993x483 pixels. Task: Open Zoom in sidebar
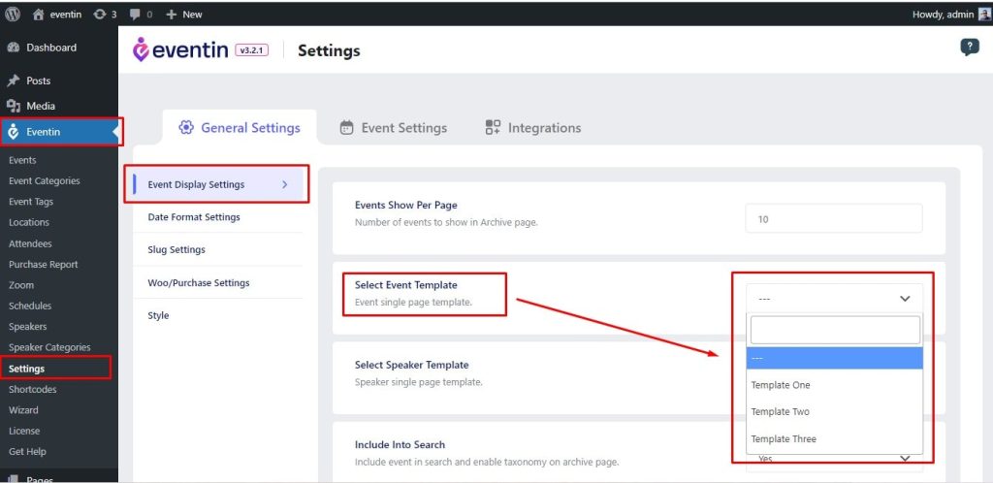21,285
